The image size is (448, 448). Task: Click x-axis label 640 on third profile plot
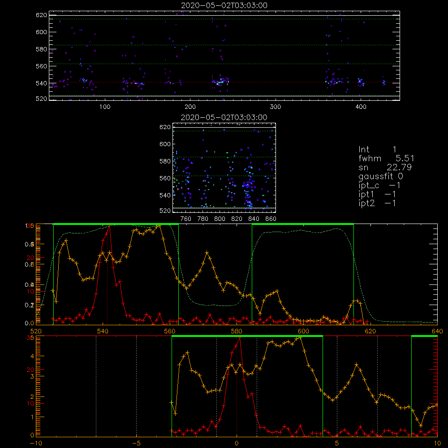437,331
